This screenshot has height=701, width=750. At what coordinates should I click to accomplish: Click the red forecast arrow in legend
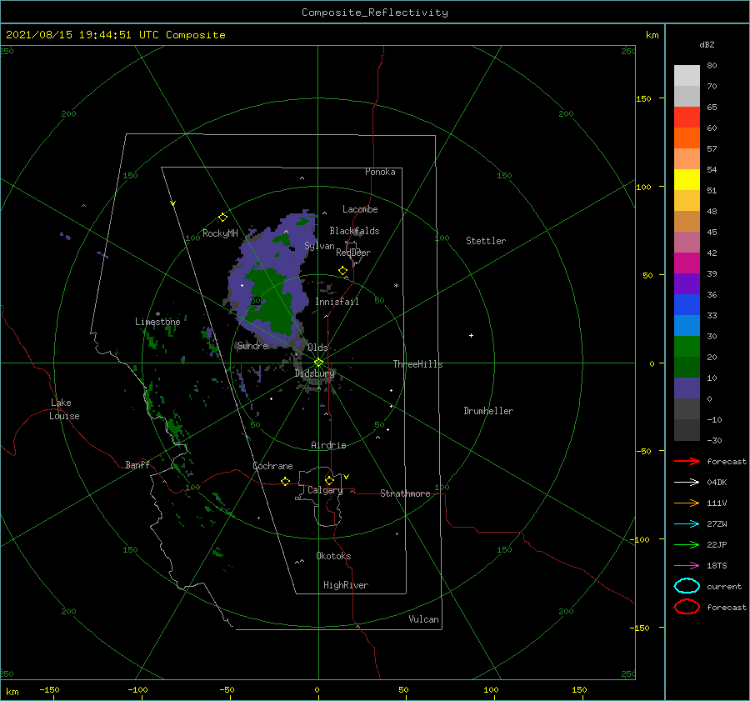(687, 461)
